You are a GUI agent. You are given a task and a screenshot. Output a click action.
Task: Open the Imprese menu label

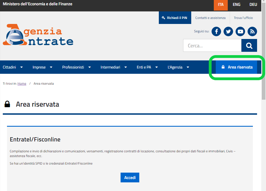[x=39, y=67]
